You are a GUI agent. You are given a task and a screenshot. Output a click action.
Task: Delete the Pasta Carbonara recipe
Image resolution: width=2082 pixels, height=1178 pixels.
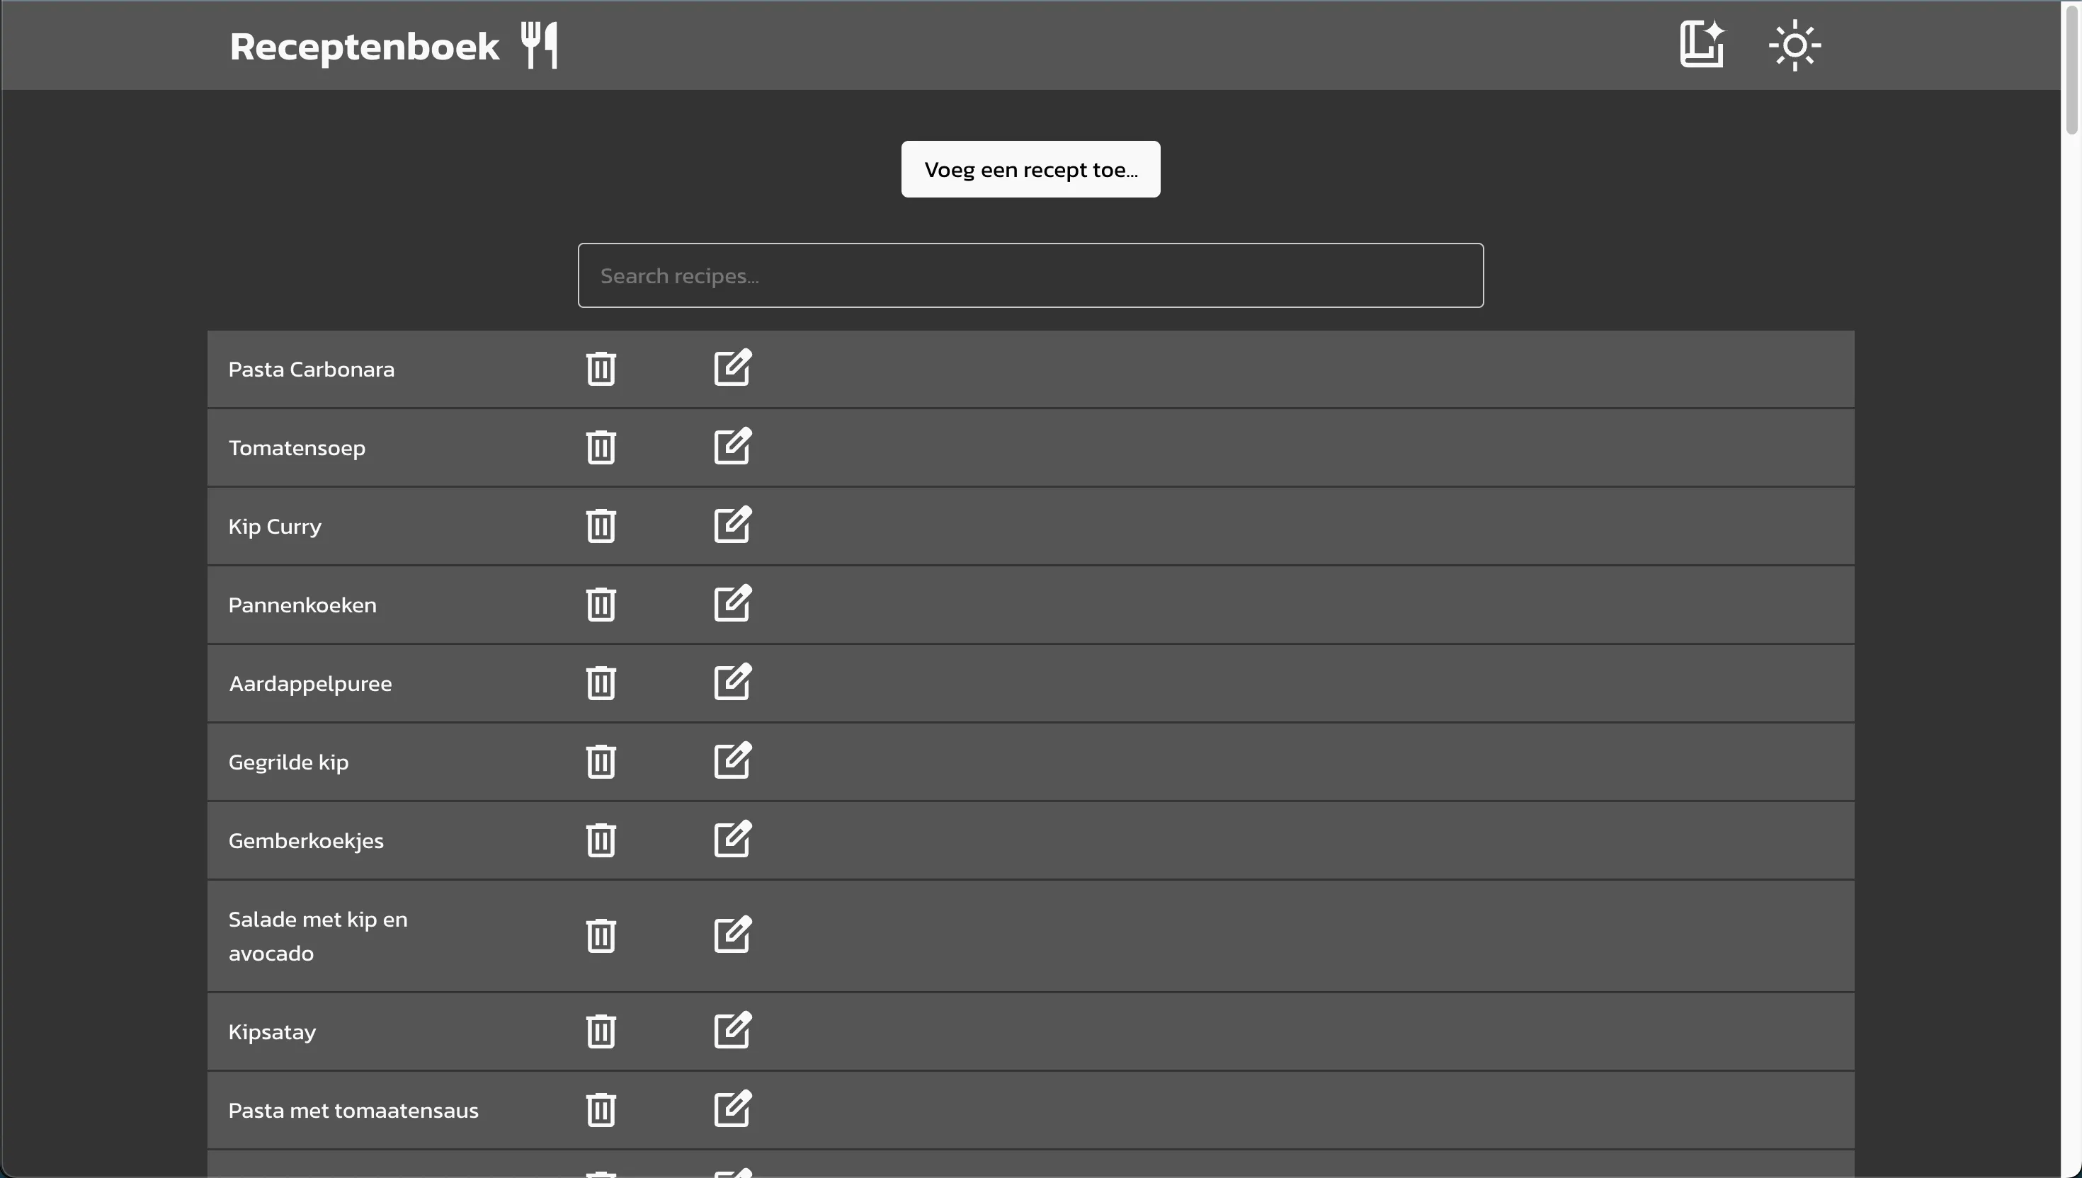[x=601, y=368]
